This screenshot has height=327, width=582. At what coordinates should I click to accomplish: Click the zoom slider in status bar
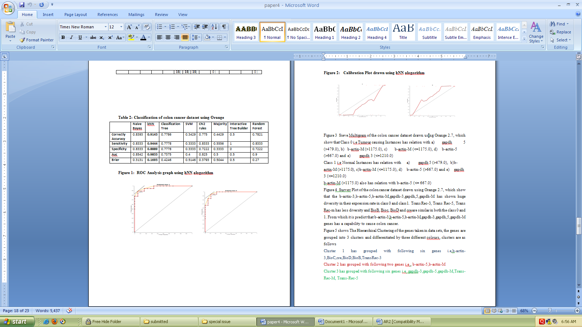click(550, 311)
